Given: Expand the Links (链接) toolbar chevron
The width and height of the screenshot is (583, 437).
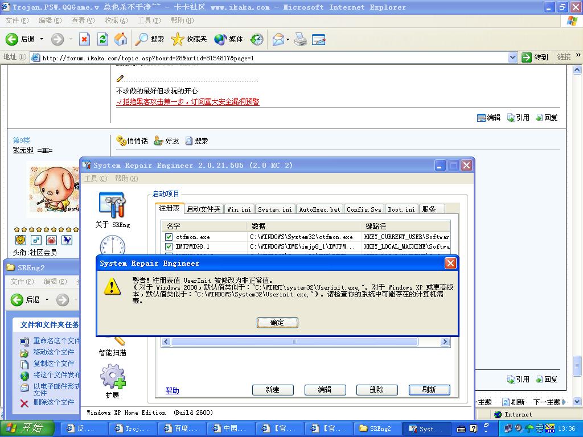Looking at the screenshot, I should (x=578, y=55).
